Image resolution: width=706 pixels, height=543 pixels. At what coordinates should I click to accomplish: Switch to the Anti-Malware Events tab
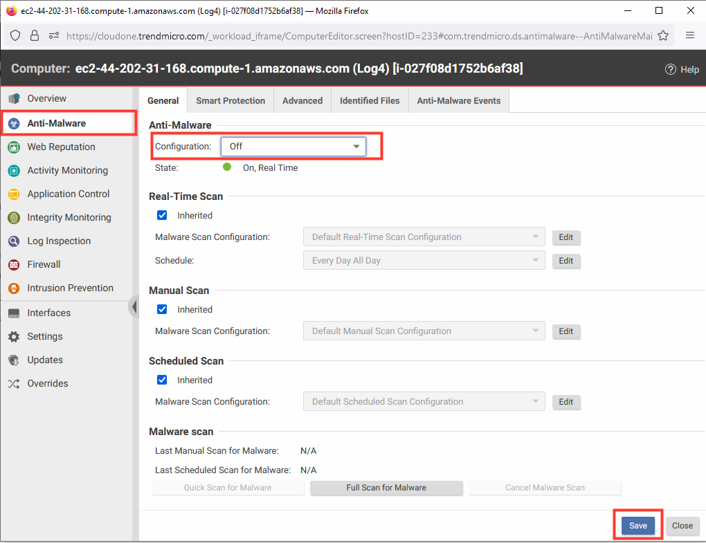tap(459, 101)
